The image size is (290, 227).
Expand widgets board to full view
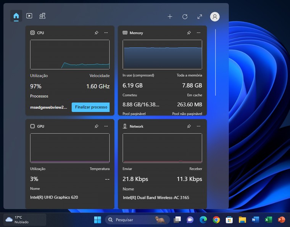pos(200,17)
